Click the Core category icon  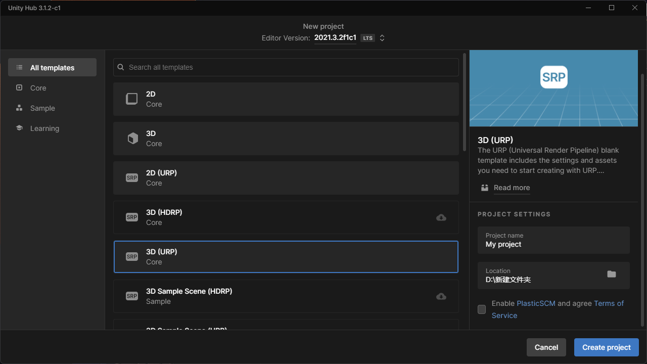click(19, 87)
